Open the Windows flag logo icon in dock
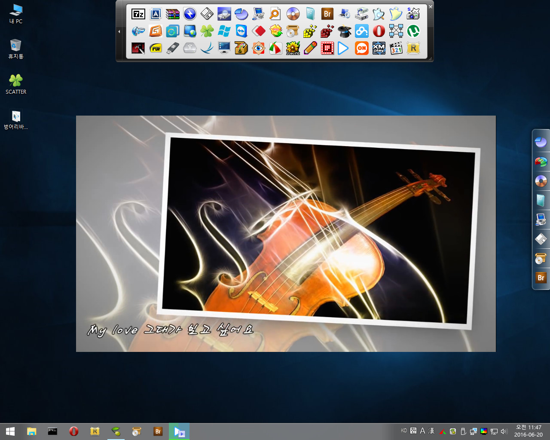 [224, 31]
